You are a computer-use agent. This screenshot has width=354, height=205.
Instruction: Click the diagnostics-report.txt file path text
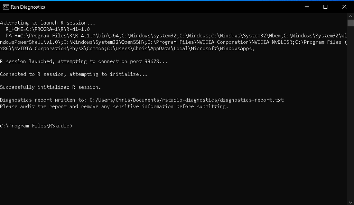[186, 100]
